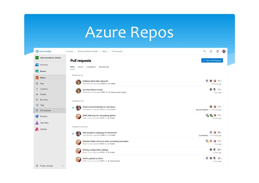Open Pushes under Repos
This screenshot has height=183, width=259.
[50, 94]
